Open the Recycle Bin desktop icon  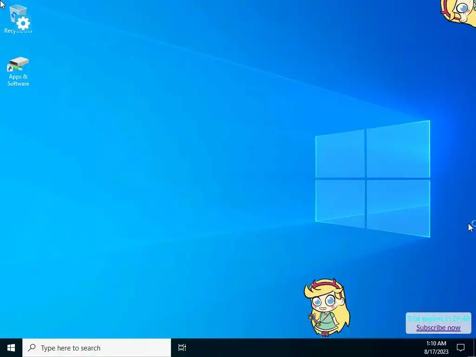pos(18,19)
